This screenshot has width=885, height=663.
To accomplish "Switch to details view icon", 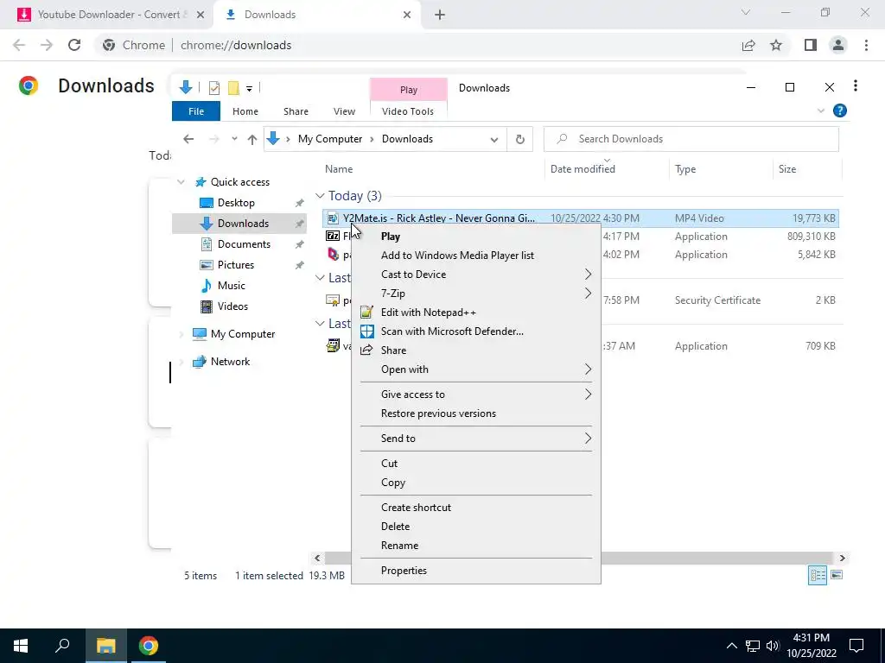I will click(818, 575).
